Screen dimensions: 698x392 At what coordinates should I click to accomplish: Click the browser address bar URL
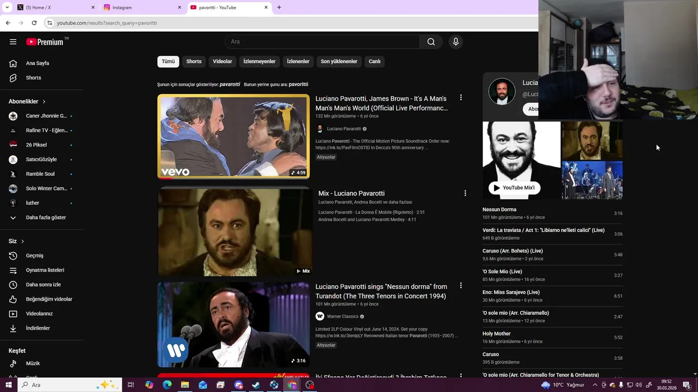pyautogui.click(x=107, y=23)
